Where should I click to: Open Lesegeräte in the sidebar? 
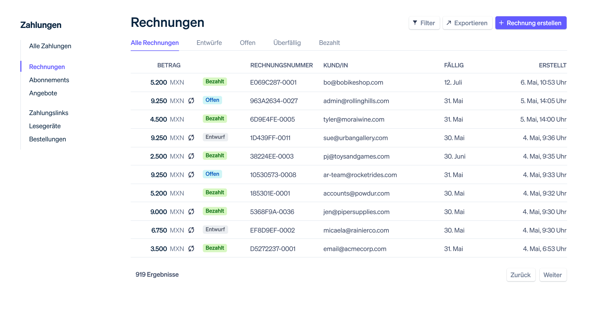coord(45,126)
